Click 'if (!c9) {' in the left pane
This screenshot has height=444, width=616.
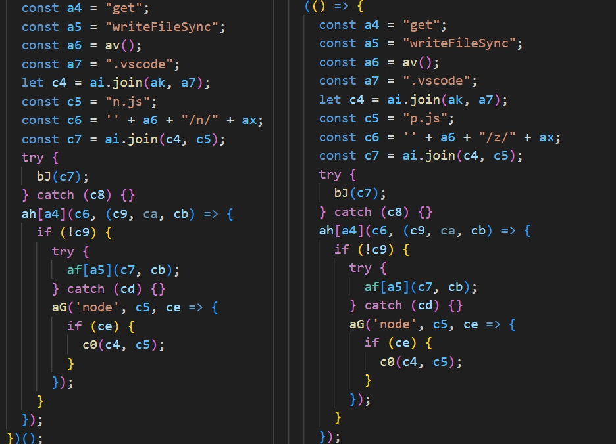coord(74,233)
